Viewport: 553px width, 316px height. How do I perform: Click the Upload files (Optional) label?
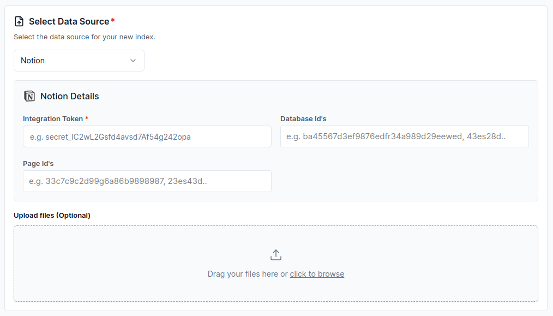click(x=52, y=216)
